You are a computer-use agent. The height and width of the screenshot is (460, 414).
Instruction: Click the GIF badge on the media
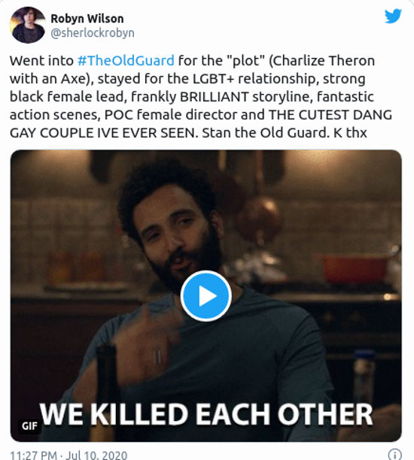29,425
